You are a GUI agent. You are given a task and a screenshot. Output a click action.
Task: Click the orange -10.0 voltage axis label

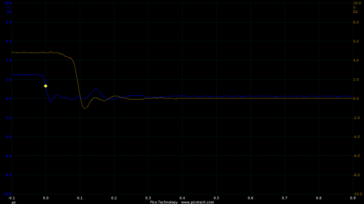click(x=357, y=194)
